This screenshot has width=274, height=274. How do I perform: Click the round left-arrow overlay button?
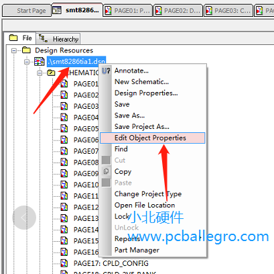(24, 218)
